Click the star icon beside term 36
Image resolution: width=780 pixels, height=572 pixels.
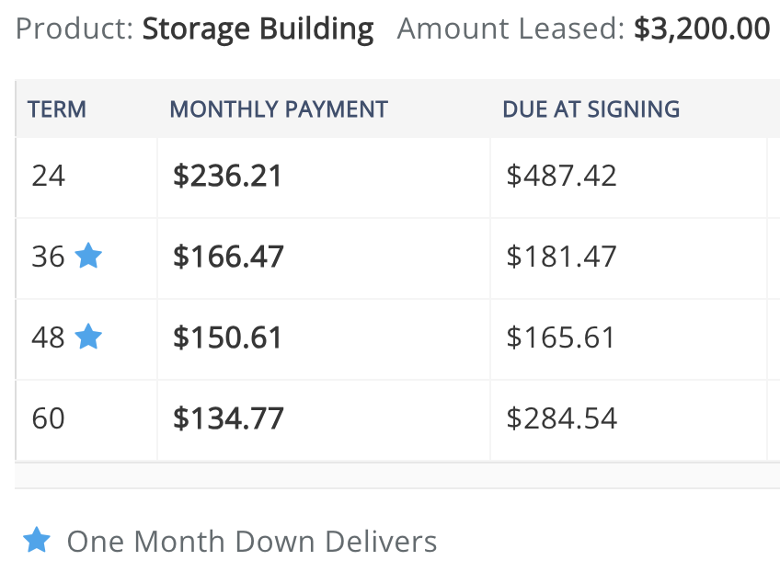88,256
